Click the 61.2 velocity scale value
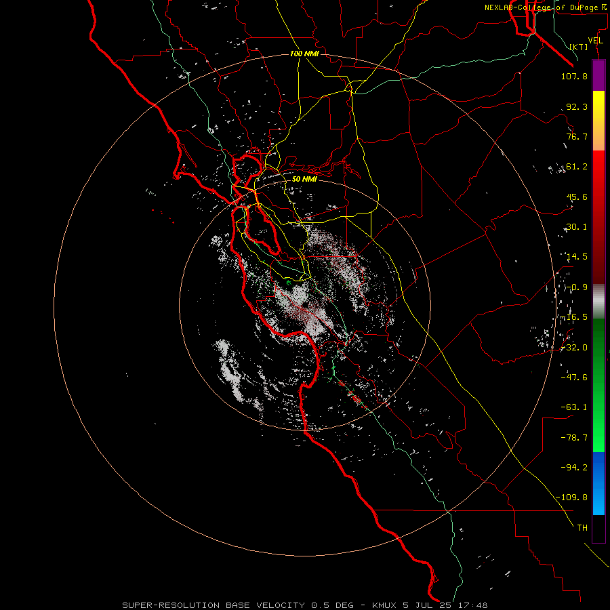The height and width of the screenshot is (610, 610). pyautogui.click(x=577, y=167)
